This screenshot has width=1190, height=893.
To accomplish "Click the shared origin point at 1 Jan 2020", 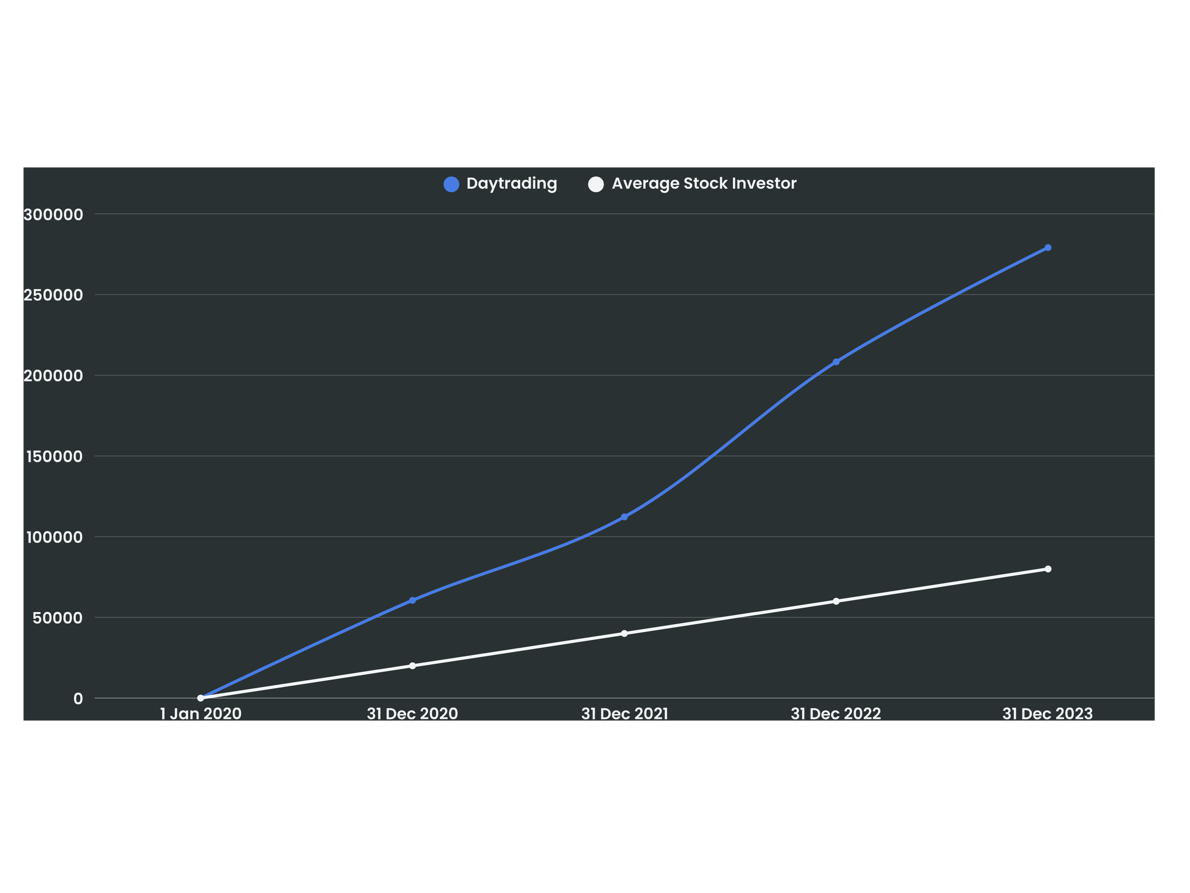I will pyautogui.click(x=201, y=698).
